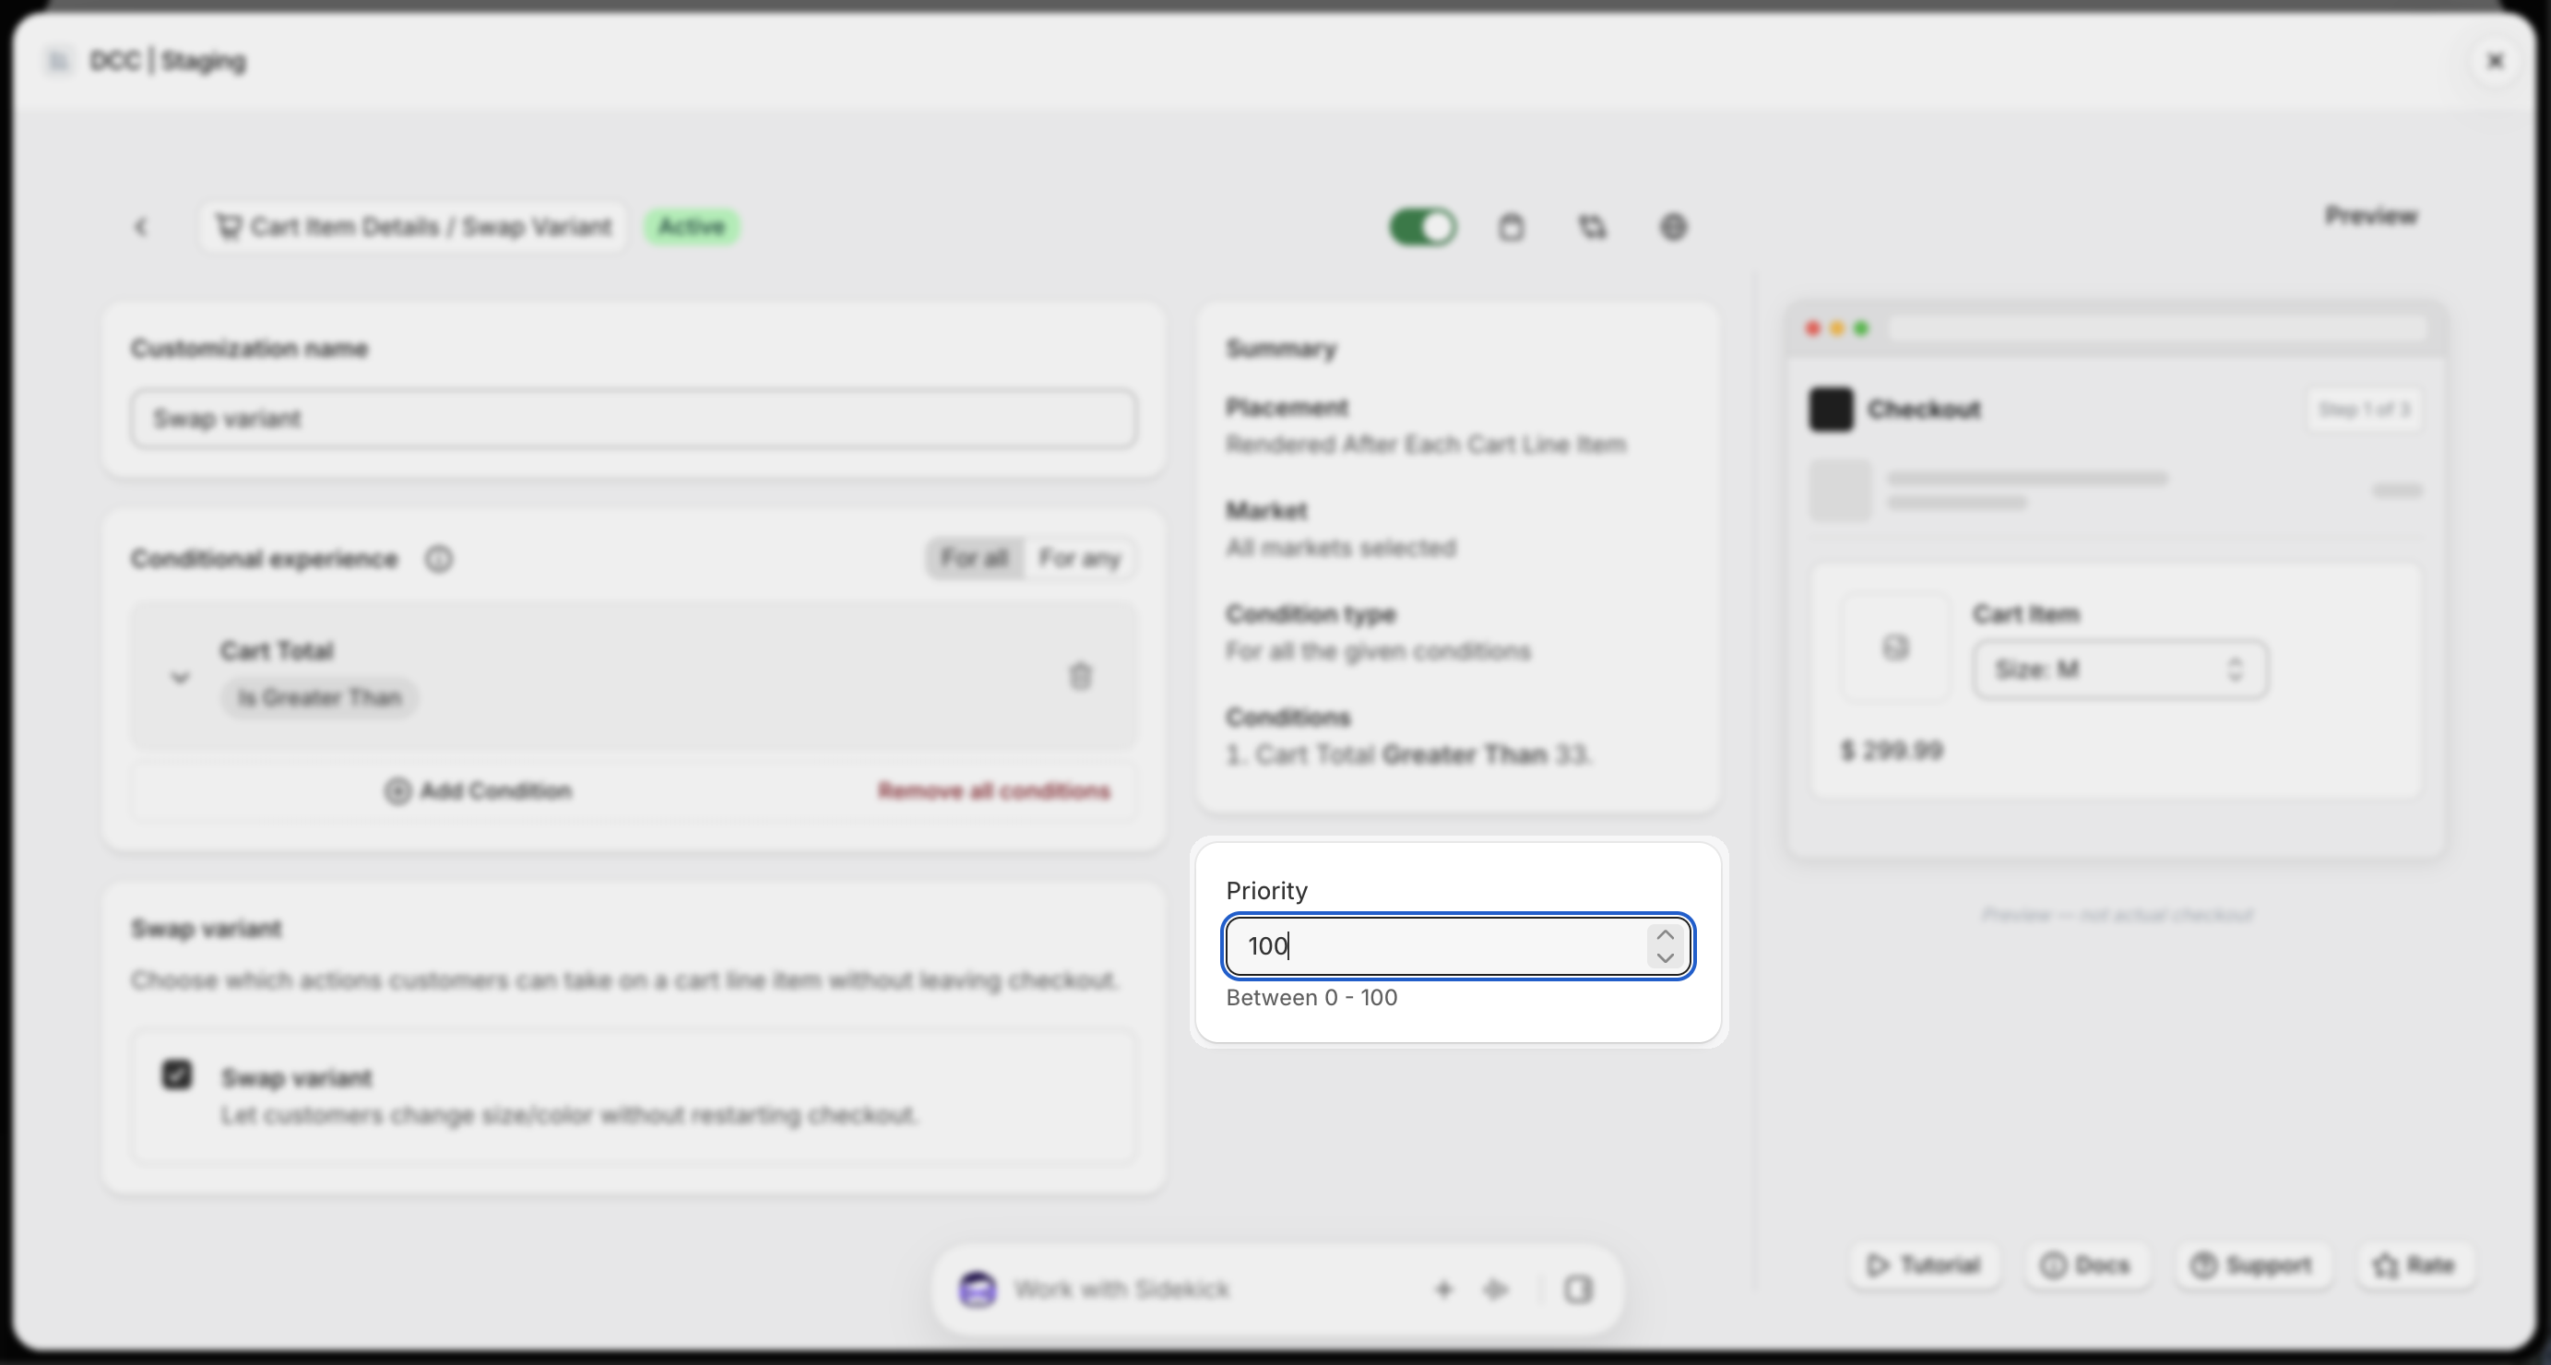Click the panel icon in Sidekick bar
The width and height of the screenshot is (2551, 1365).
point(1577,1289)
